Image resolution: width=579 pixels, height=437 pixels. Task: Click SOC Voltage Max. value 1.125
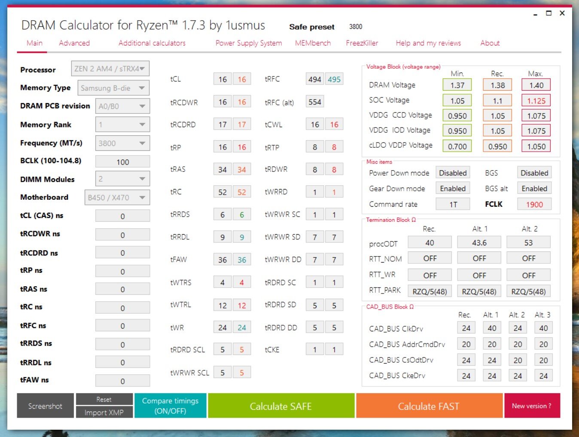pos(536,101)
